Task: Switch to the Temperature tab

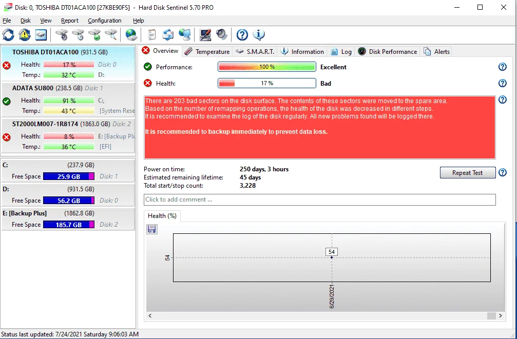Action: [207, 52]
